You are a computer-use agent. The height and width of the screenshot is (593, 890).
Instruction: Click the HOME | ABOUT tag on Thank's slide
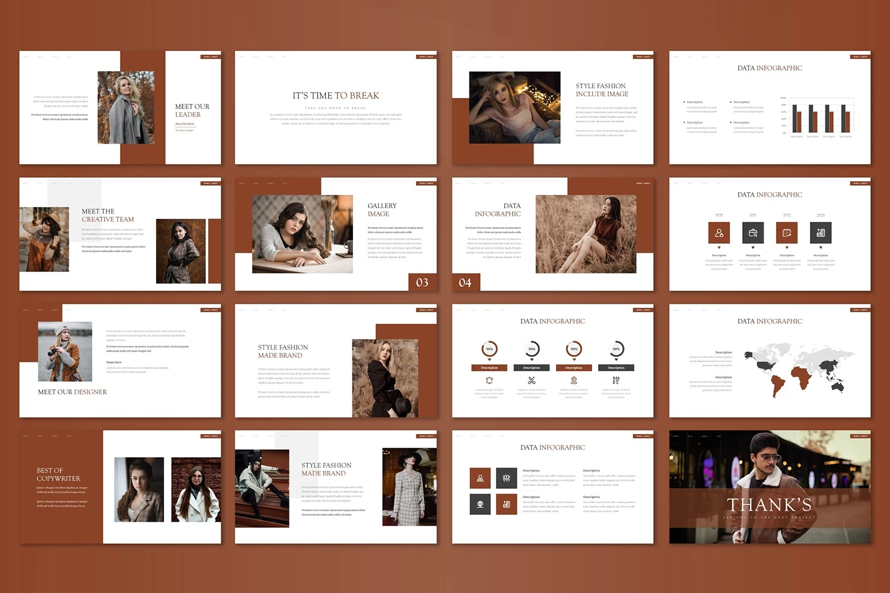coord(860,436)
